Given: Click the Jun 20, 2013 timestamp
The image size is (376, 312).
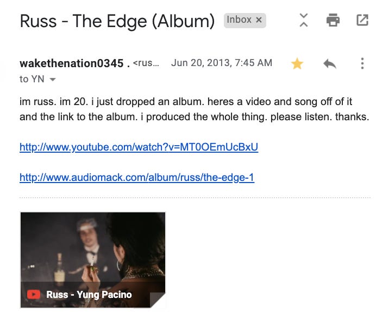Looking at the screenshot, I should pos(222,63).
